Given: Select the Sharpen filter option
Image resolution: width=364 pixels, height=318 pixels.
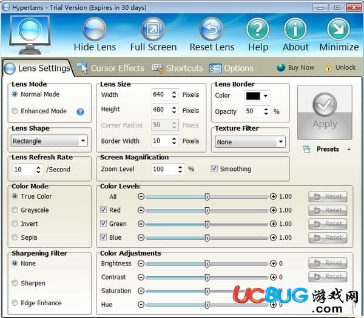Looking at the screenshot, I should click(x=15, y=283).
